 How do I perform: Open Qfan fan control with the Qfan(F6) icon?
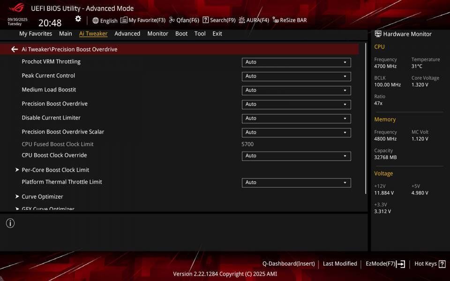click(x=183, y=20)
